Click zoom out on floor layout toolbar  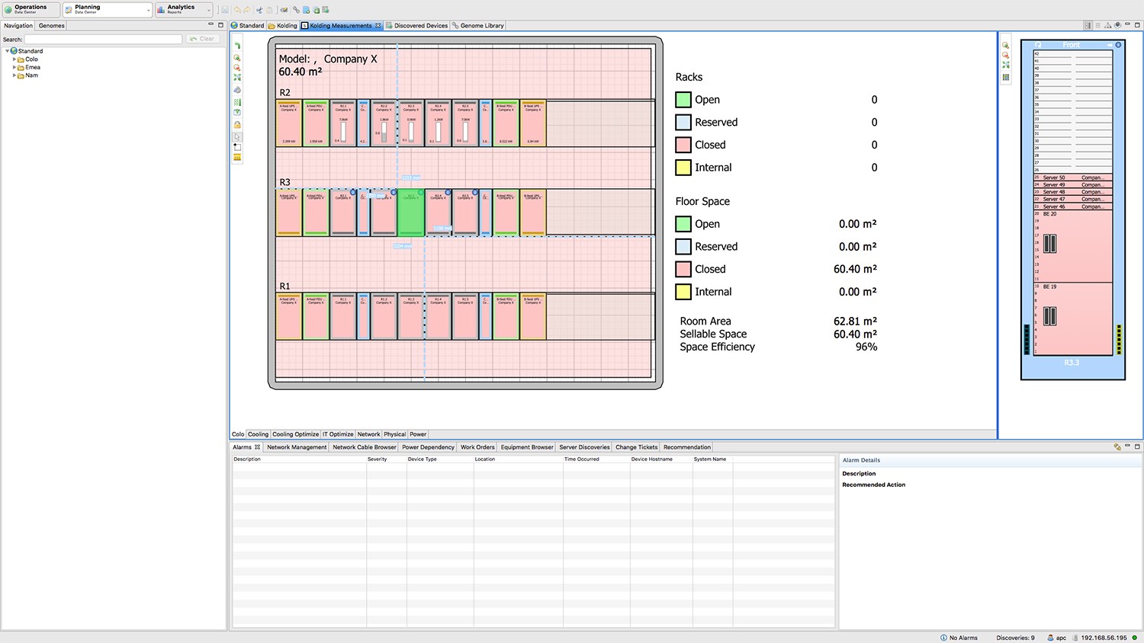[x=237, y=68]
